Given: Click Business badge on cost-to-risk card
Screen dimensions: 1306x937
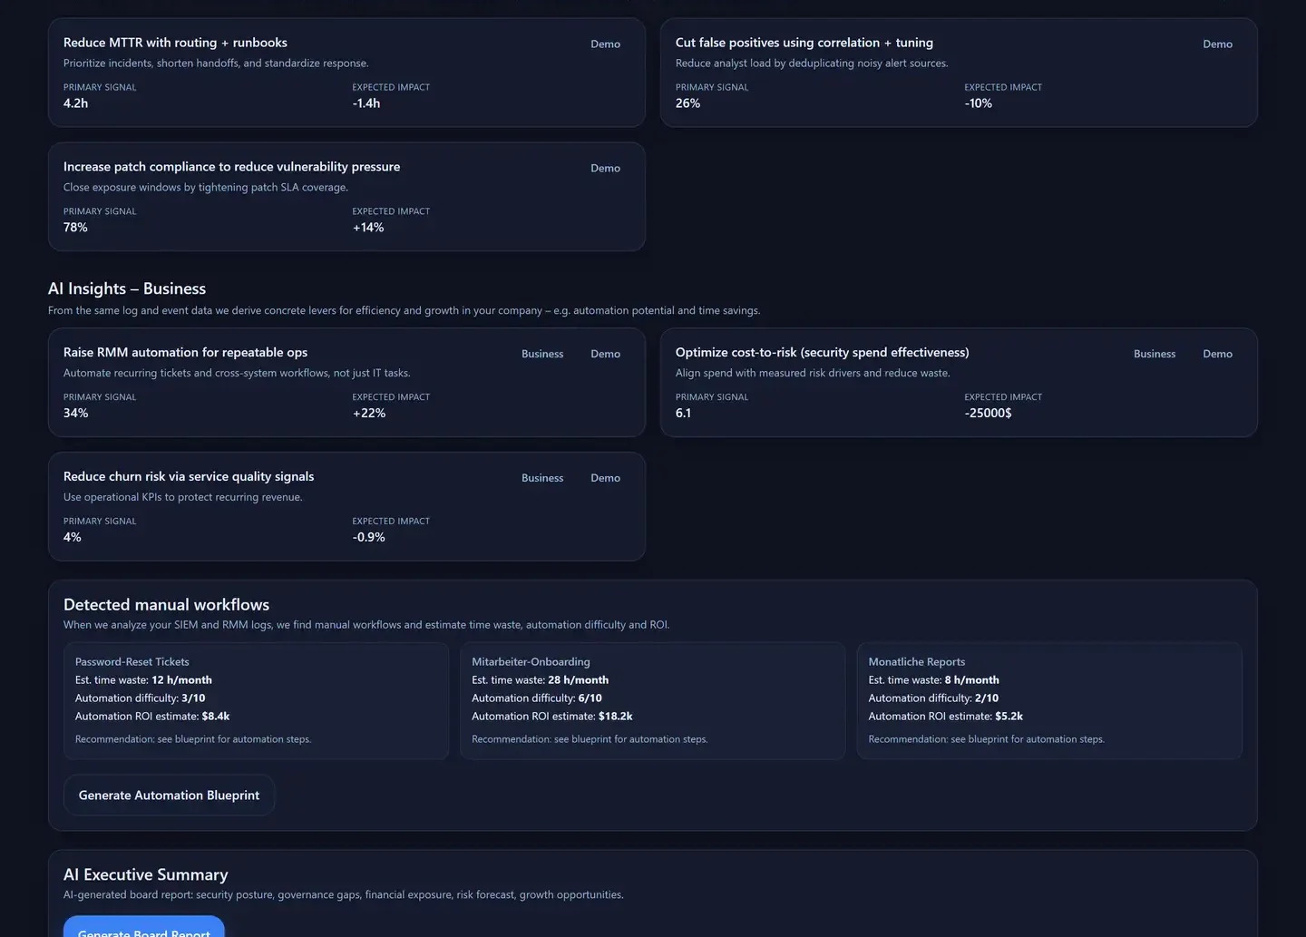Looking at the screenshot, I should pyautogui.click(x=1154, y=354).
